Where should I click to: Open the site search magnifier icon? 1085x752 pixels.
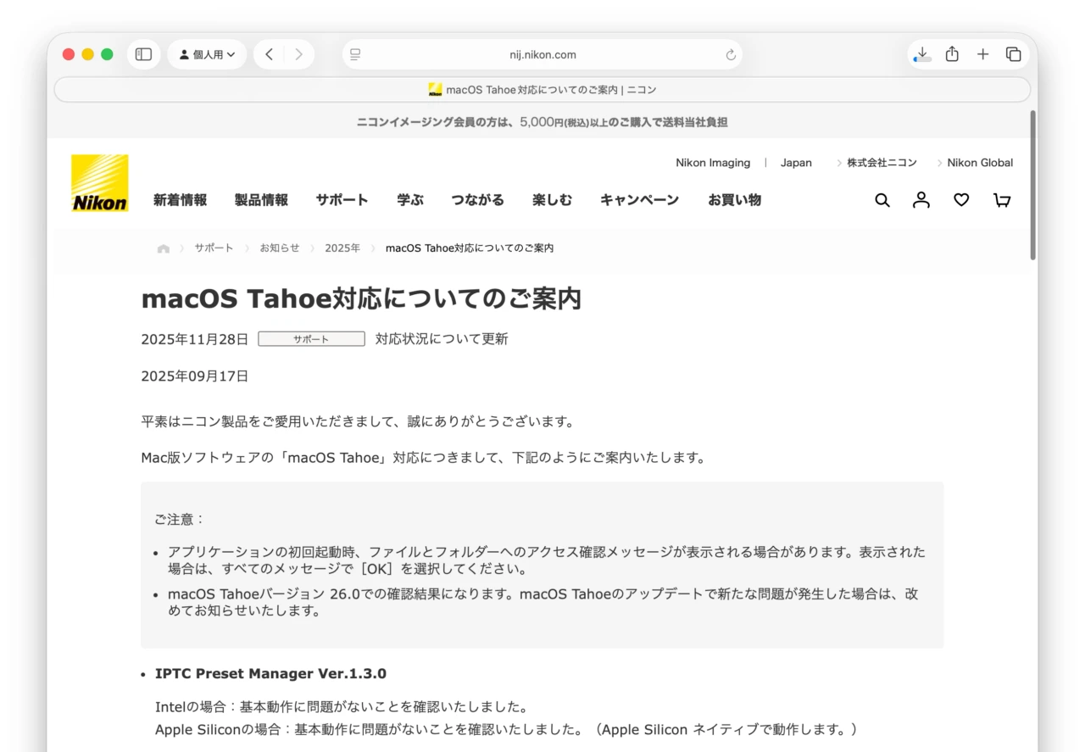[x=882, y=200]
